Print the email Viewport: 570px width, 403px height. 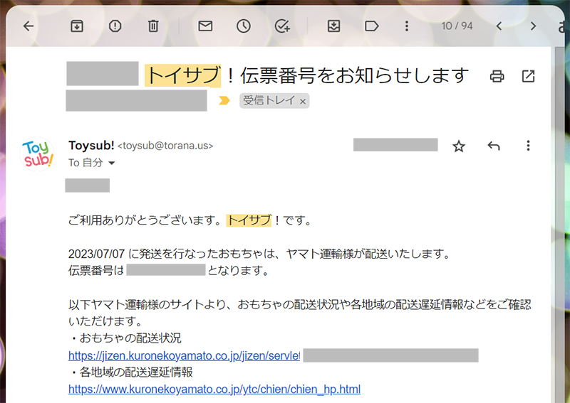pyautogui.click(x=497, y=76)
